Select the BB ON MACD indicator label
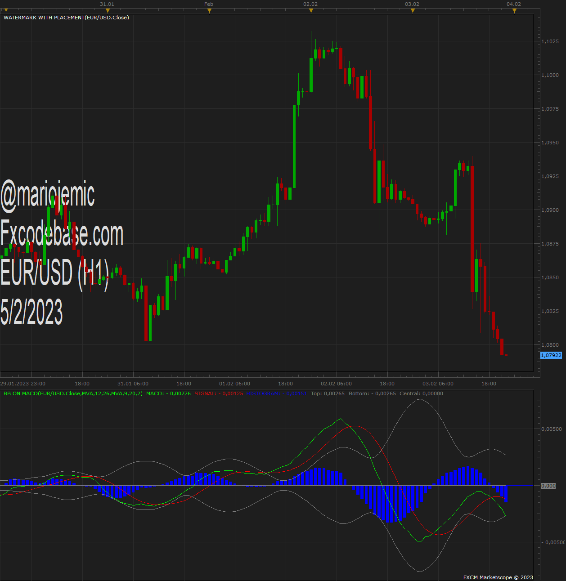Screen dimensions: 566x581 click(73, 393)
